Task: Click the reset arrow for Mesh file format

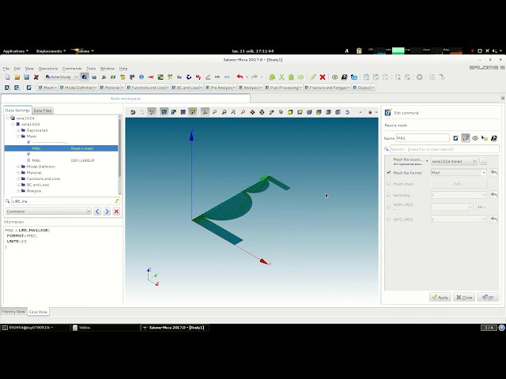Action: (493, 172)
